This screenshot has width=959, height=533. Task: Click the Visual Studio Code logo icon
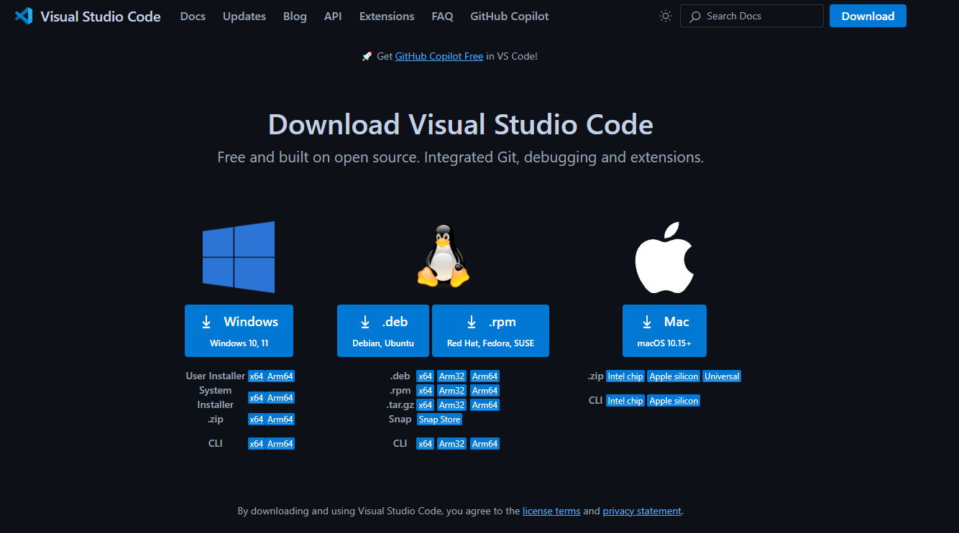[x=24, y=16]
